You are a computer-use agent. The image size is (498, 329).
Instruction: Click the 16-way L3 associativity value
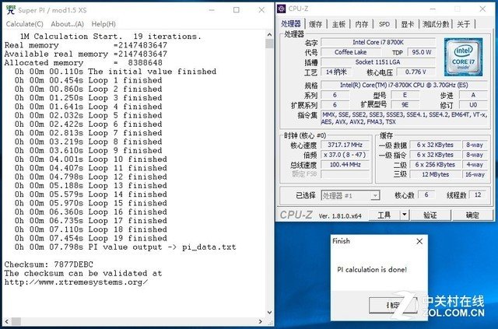pos(475,174)
